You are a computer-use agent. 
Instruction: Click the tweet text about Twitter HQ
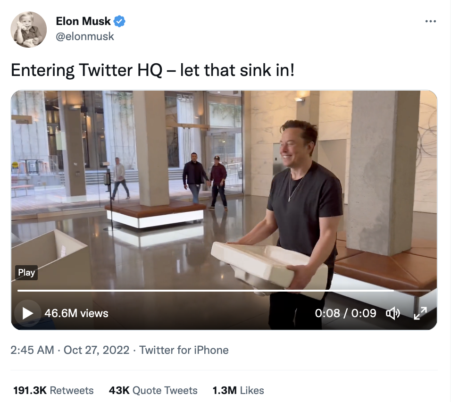(x=153, y=70)
